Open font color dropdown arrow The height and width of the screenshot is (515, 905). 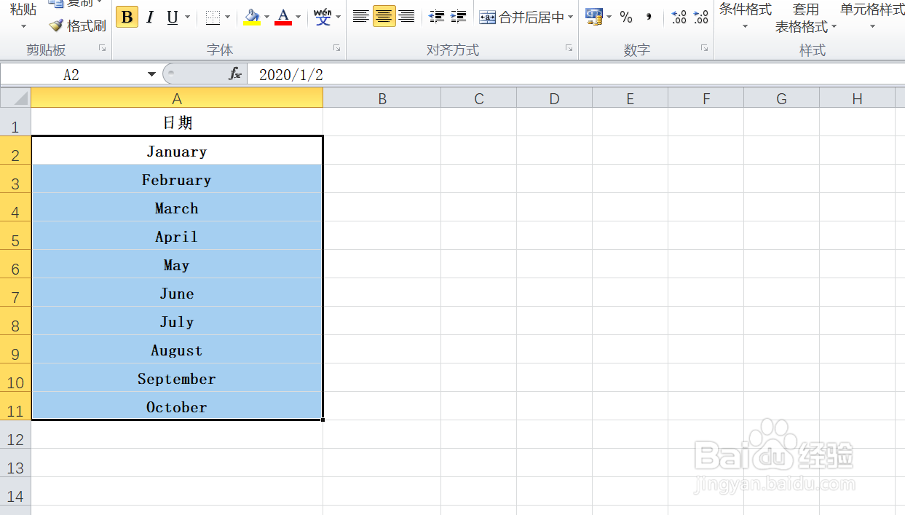click(x=299, y=17)
